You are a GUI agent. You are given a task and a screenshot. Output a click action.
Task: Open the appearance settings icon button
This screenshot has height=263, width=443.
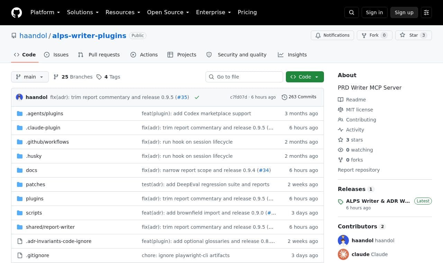(426, 12)
